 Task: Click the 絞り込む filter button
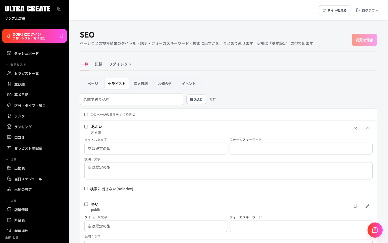click(x=196, y=99)
